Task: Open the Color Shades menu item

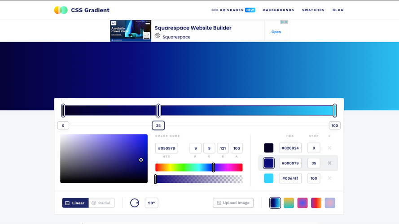Action: coord(228,10)
